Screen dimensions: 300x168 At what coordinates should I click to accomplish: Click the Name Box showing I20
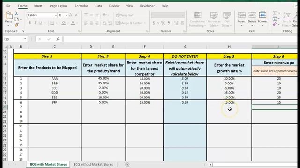[14, 39]
